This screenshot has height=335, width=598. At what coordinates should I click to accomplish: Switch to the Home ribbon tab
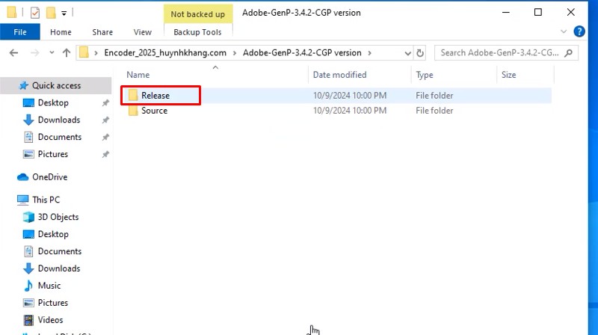(x=61, y=32)
